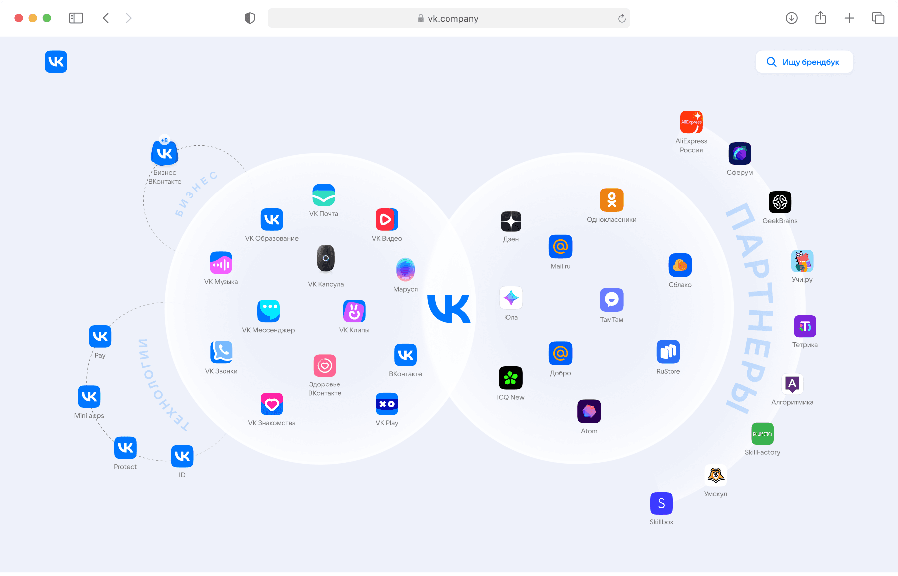Show Safari downloads
Screen dimensions: 898x576
[792, 18]
